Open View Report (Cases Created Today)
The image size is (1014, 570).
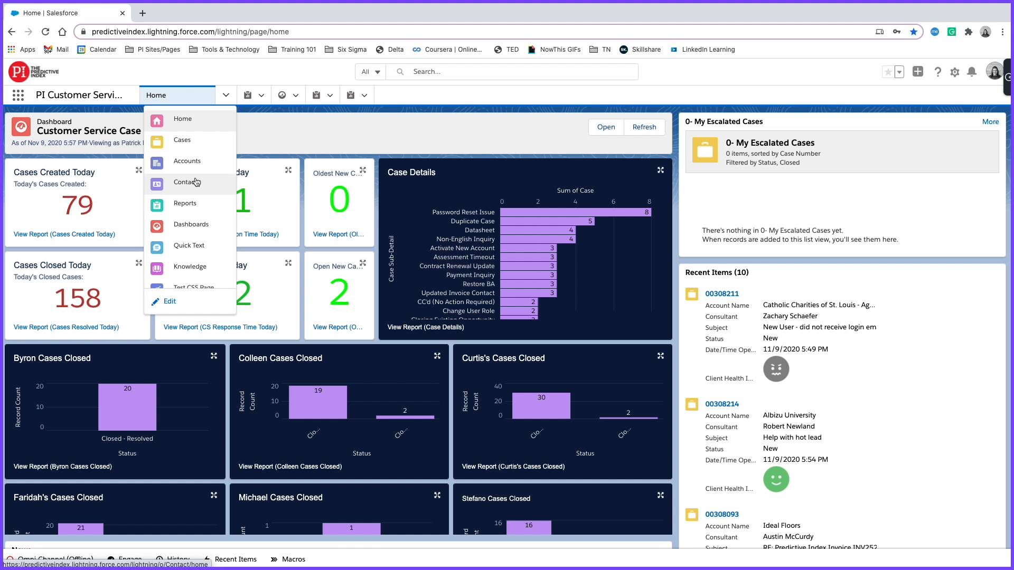64,234
